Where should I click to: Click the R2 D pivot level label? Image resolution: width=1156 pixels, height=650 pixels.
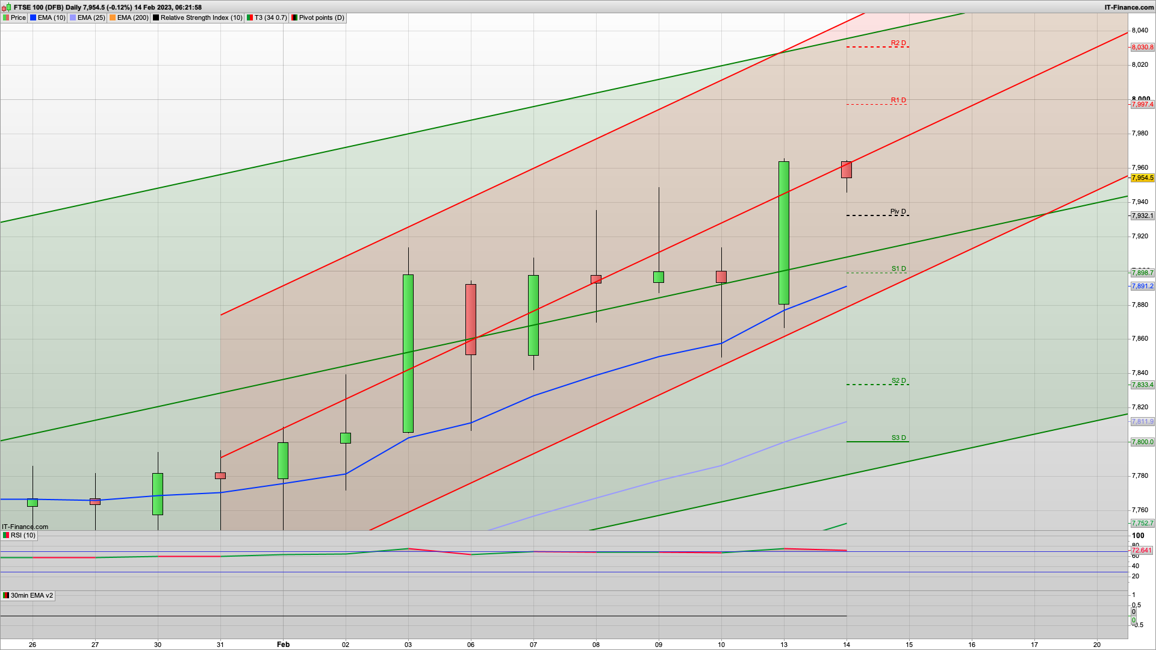[898, 43]
